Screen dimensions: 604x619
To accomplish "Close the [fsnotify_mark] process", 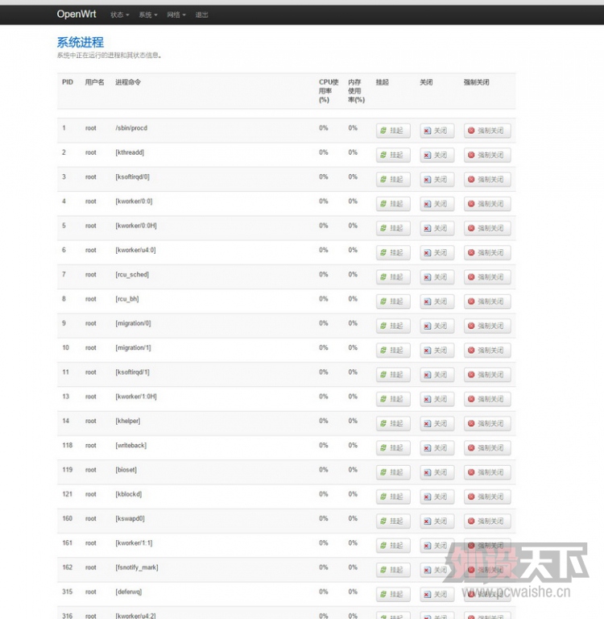I will coord(436,570).
